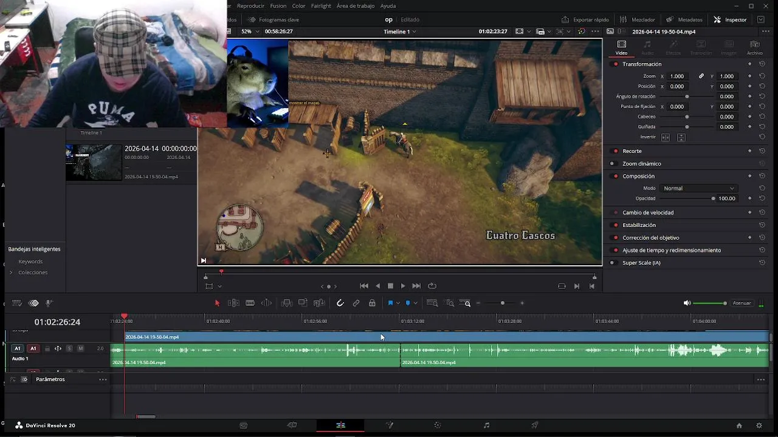This screenshot has width=778, height=437.
Task: Open the Fusion menu
Action: coord(278,6)
